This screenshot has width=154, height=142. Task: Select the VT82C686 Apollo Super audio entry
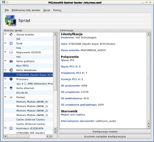tap(28, 75)
